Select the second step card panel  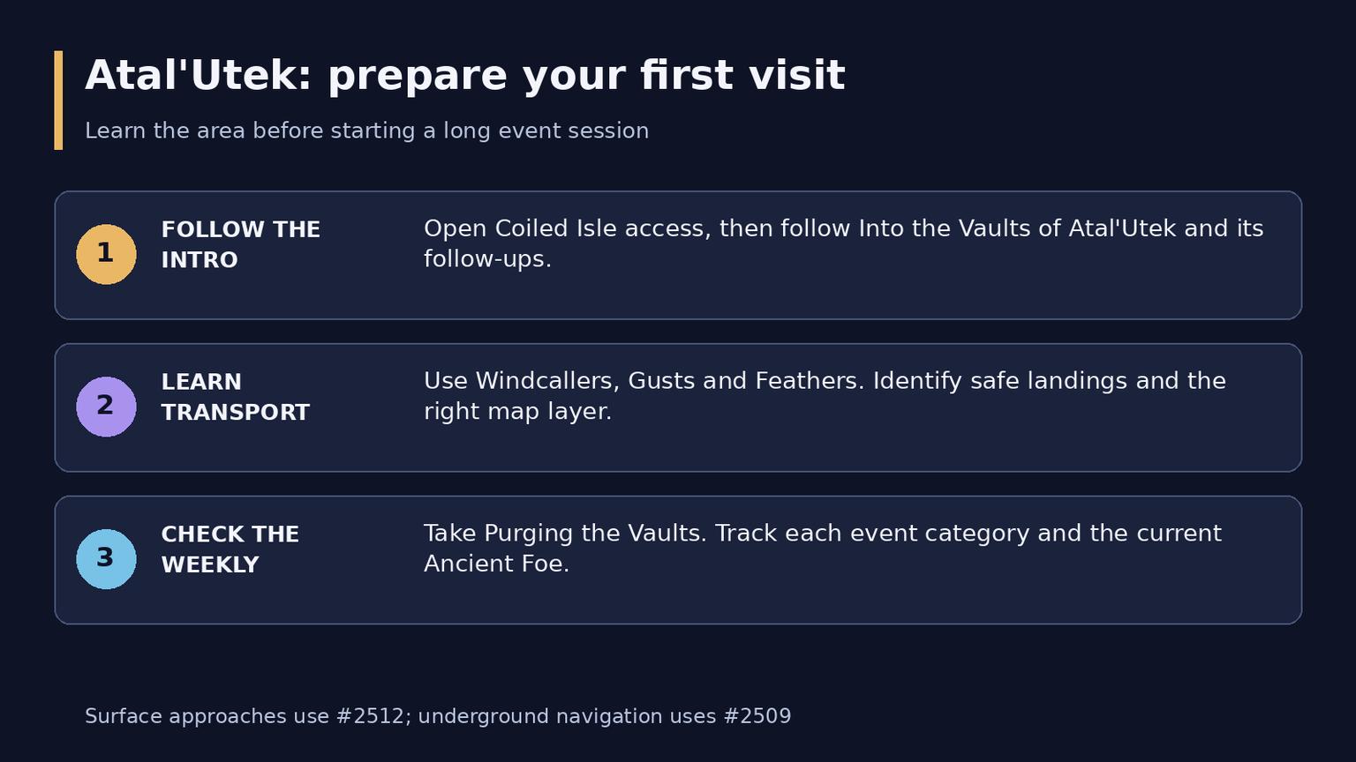click(678, 407)
